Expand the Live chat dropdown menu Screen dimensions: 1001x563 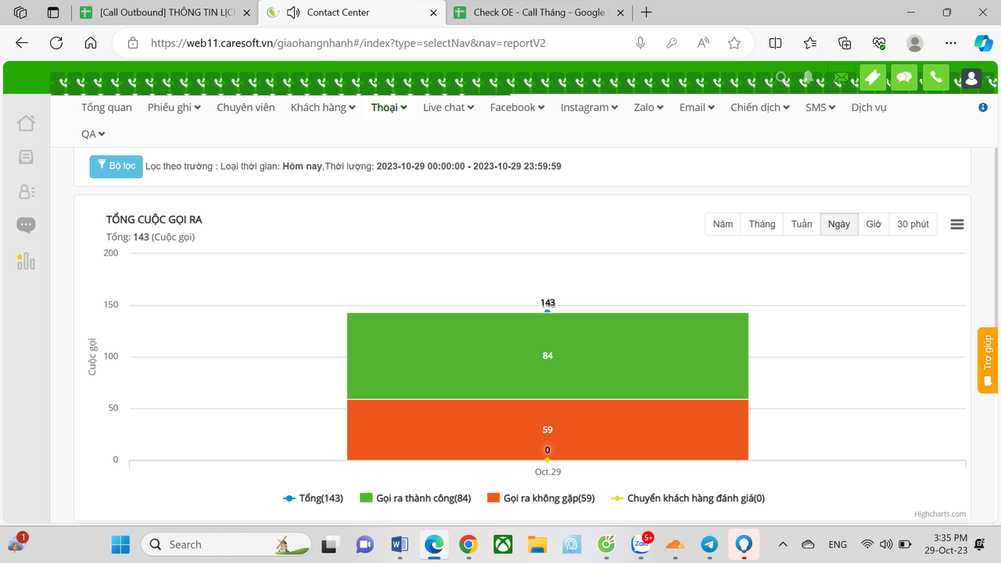(x=449, y=107)
